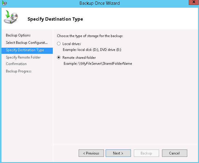This screenshot has width=199, height=163.
Task: Select the highlighted Specify Destination Type step
Action: point(25,50)
